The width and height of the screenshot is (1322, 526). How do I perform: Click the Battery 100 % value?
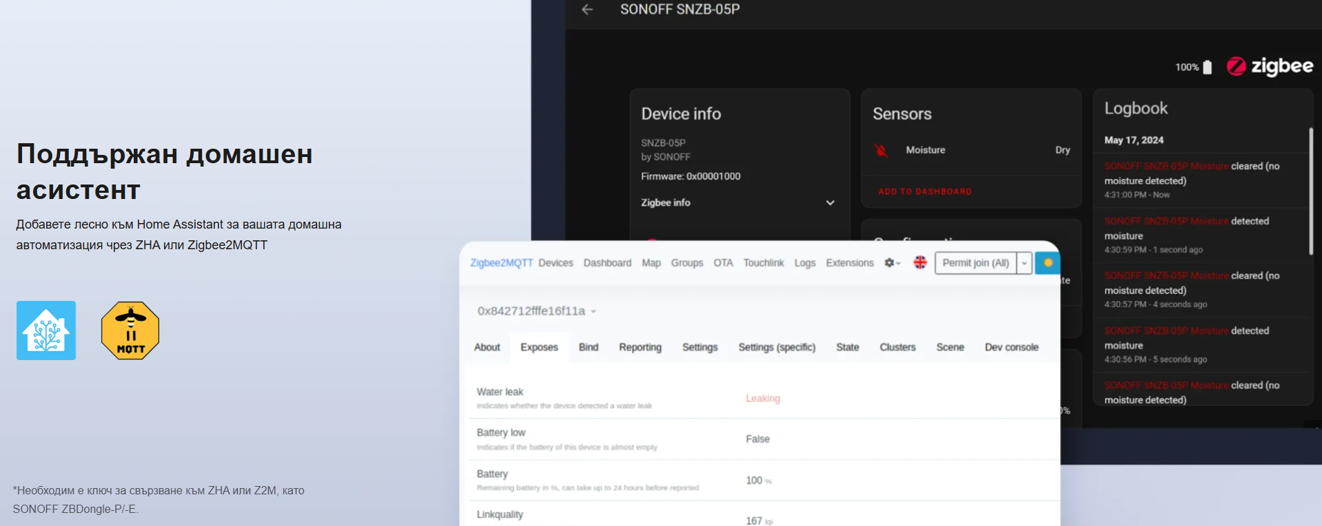(x=758, y=481)
